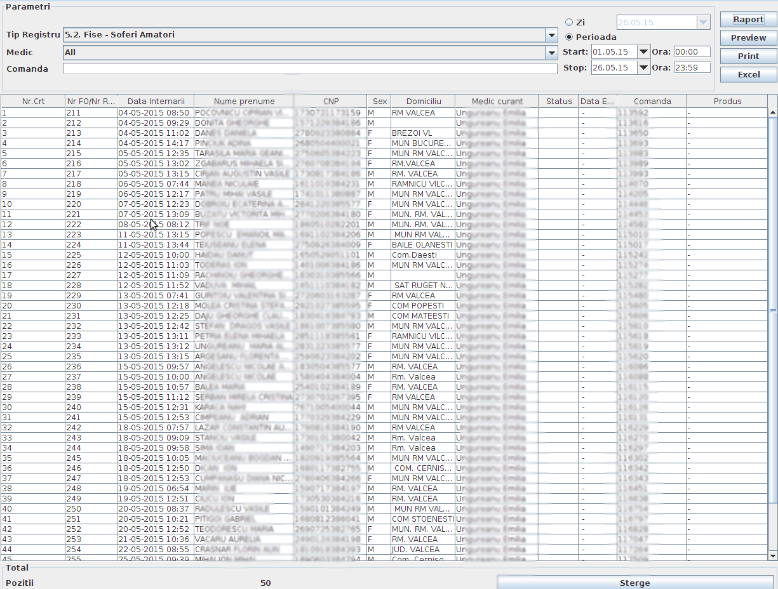778x589 pixels.
Task: Select row Nr FO 250
Action: click(x=384, y=508)
